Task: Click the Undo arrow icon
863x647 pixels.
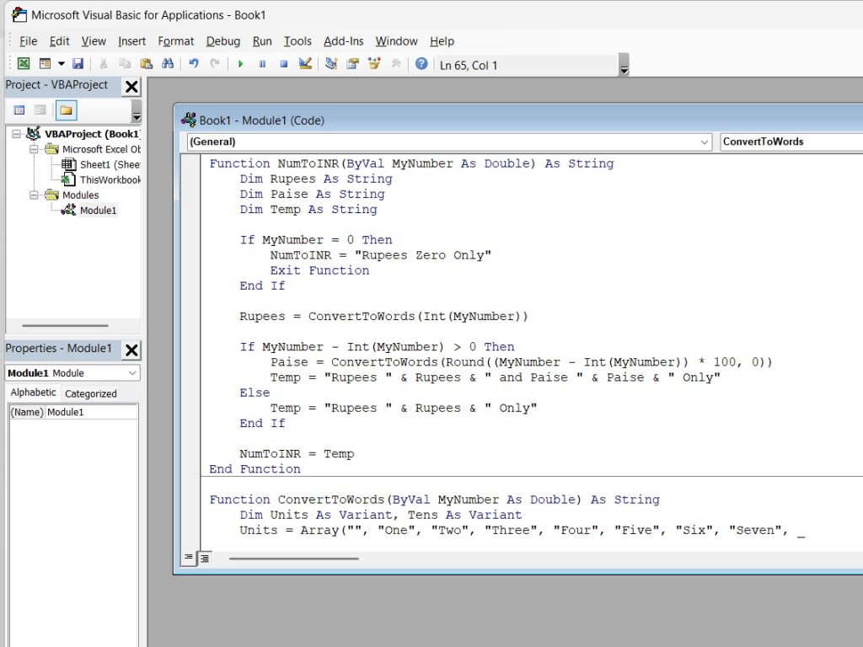Action: tap(194, 64)
